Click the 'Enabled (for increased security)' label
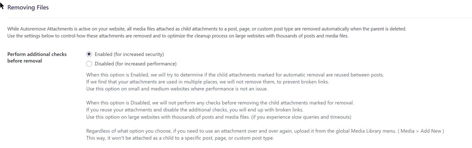This screenshot has height=148, width=472. [129, 54]
